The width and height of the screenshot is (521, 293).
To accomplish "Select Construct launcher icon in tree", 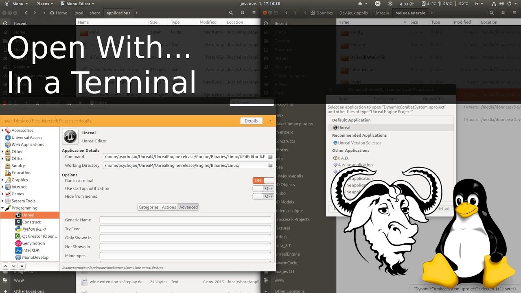I will pyautogui.click(x=18, y=222).
